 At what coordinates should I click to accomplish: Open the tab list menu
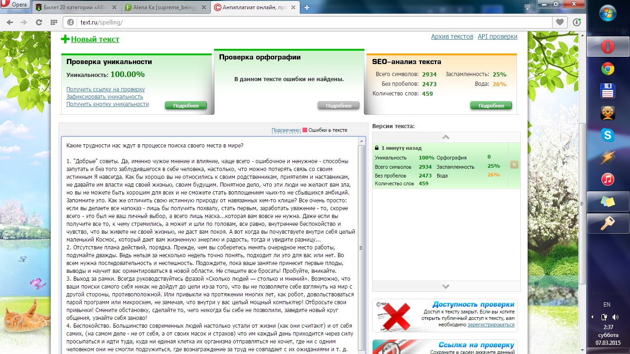pos(528,7)
